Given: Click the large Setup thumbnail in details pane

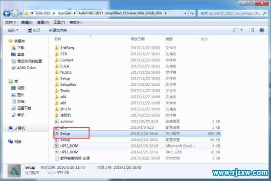Looking at the screenshot, I should (14, 171).
